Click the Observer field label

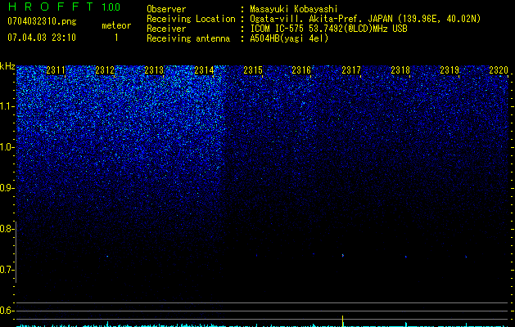click(166, 9)
